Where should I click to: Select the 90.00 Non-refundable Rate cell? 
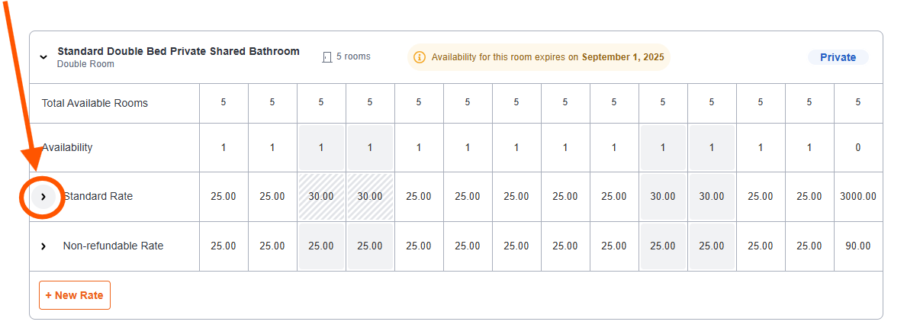pos(857,246)
